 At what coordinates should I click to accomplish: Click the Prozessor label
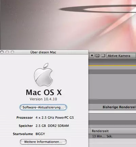point(24,118)
